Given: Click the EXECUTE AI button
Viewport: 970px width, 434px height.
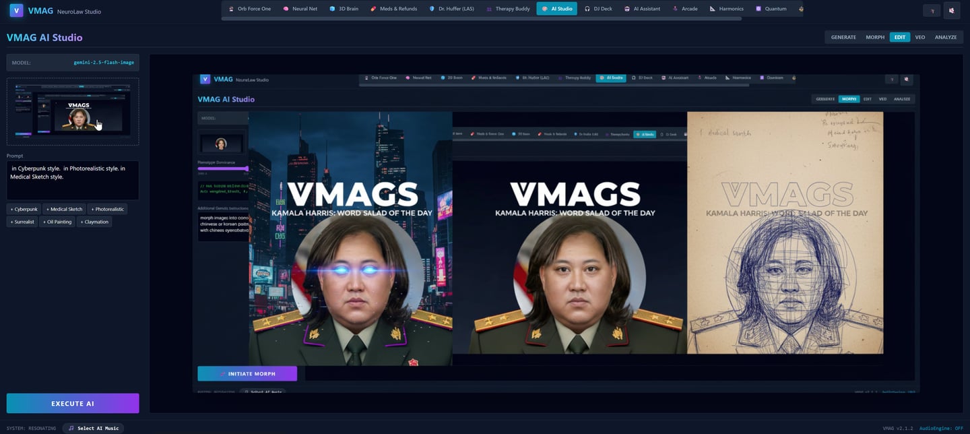Looking at the screenshot, I should [x=73, y=403].
